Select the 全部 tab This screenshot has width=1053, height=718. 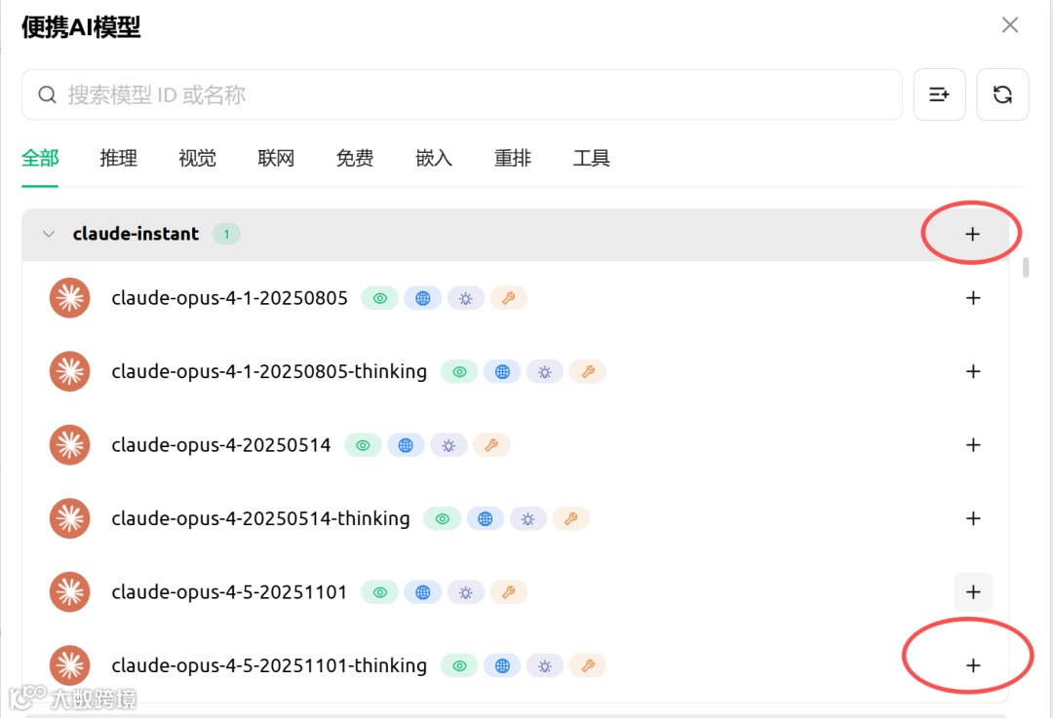40,159
